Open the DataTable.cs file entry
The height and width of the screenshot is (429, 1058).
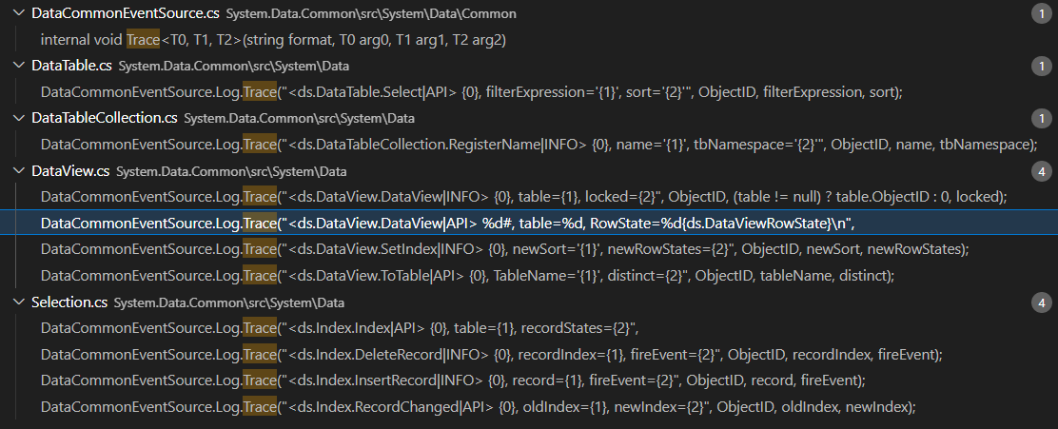point(72,66)
